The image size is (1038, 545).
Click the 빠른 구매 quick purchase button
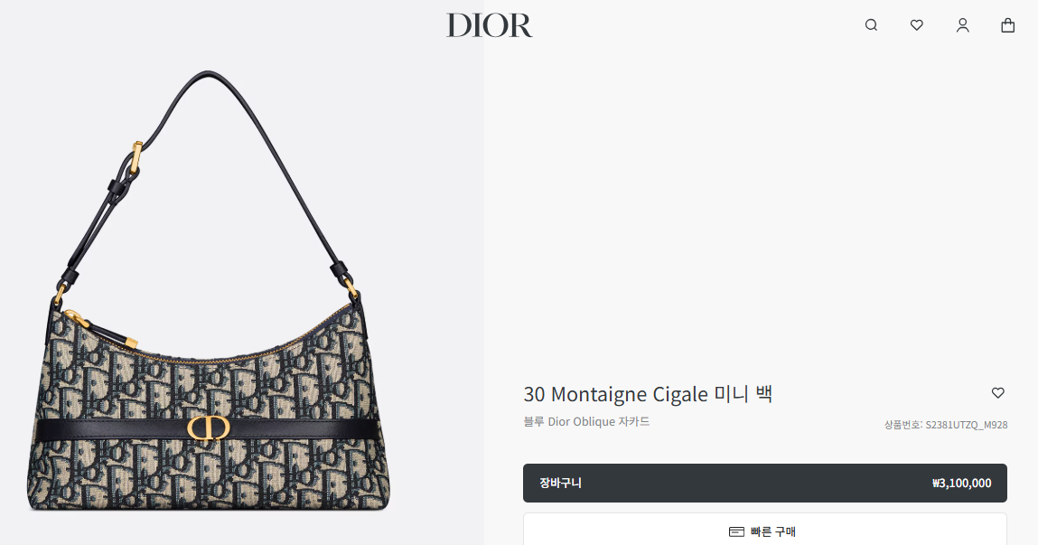(x=764, y=531)
